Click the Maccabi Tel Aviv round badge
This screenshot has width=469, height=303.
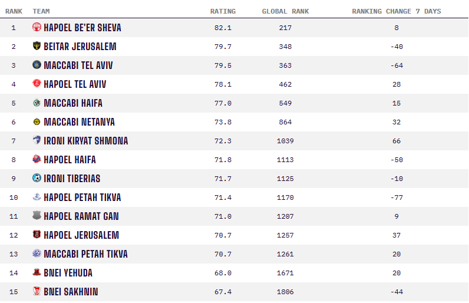[x=37, y=65]
